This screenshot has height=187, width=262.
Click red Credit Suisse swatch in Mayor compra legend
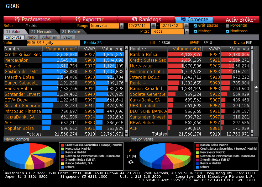tap(62, 145)
